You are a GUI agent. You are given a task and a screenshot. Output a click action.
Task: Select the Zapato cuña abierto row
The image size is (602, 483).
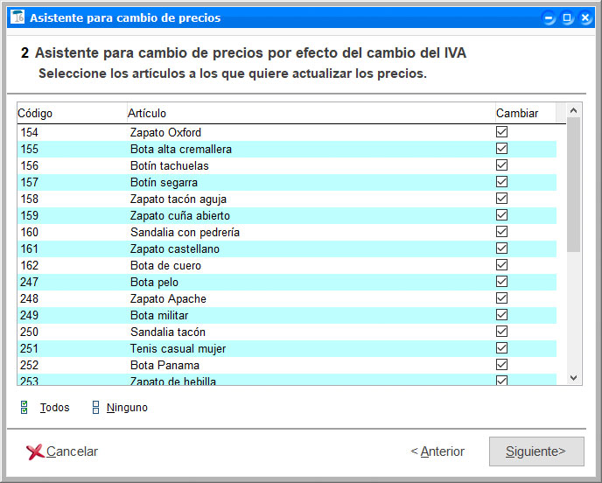pos(287,215)
